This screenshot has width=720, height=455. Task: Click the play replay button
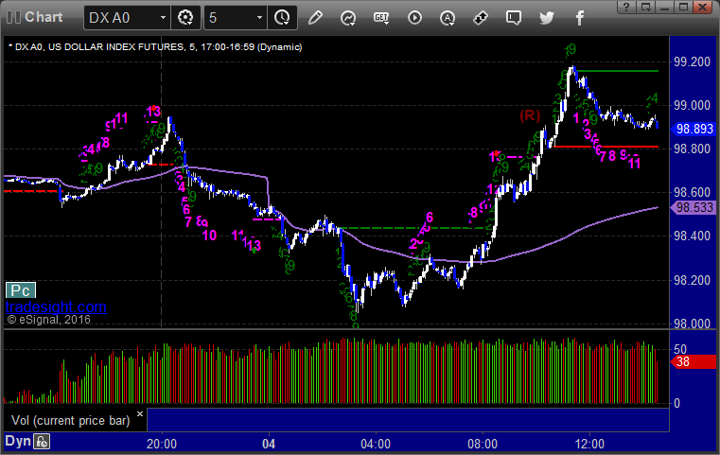coord(414,18)
